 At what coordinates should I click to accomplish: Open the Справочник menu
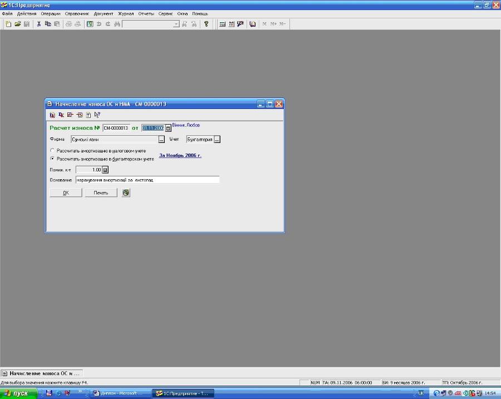77,14
